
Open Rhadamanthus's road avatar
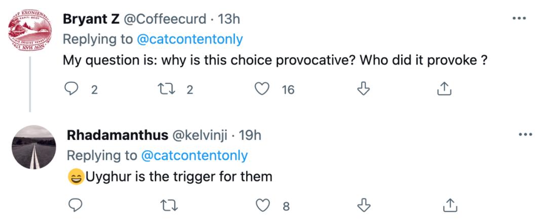point(33,147)
